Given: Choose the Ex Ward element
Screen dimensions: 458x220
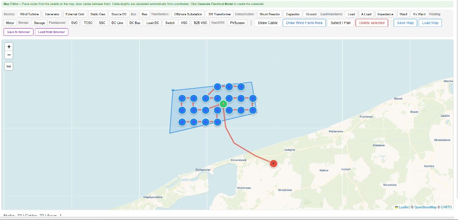Looking at the screenshot, I should point(419,14).
